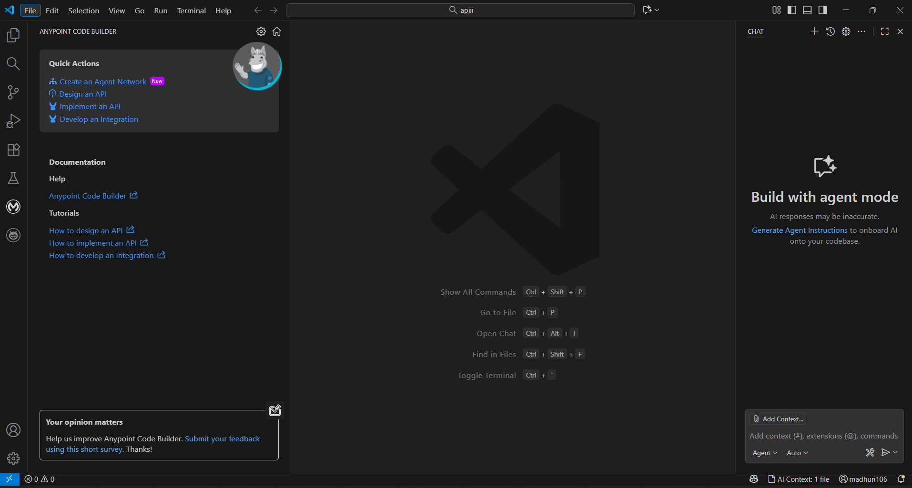Screen dimensions: 912x488
Task: Open the Extensions view
Action: point(13,149)
